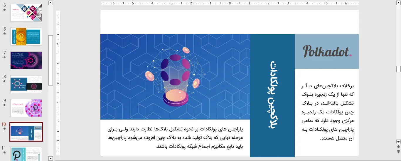This screenshot has height=161, width=401.
Task: Click the animation star icon under slide 9
Action: (4, 105)
